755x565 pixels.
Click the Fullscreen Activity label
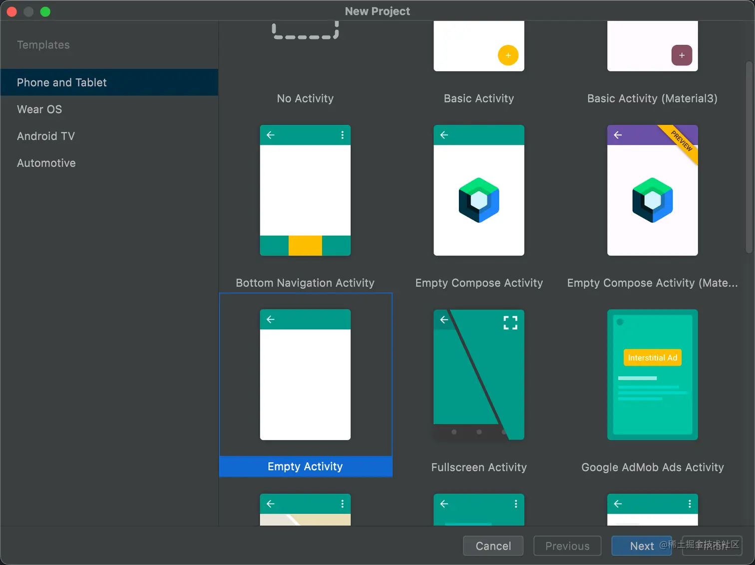pyautogui.click(x=479, y=467)
